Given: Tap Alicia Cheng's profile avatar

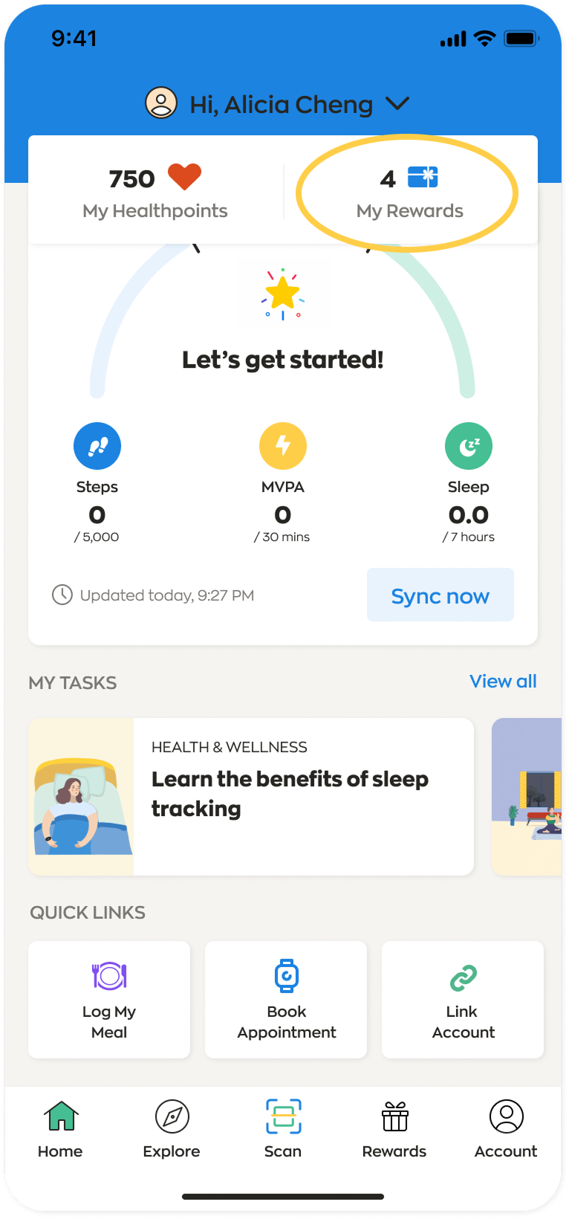Looking at the screenshot, I should [160, 103].
